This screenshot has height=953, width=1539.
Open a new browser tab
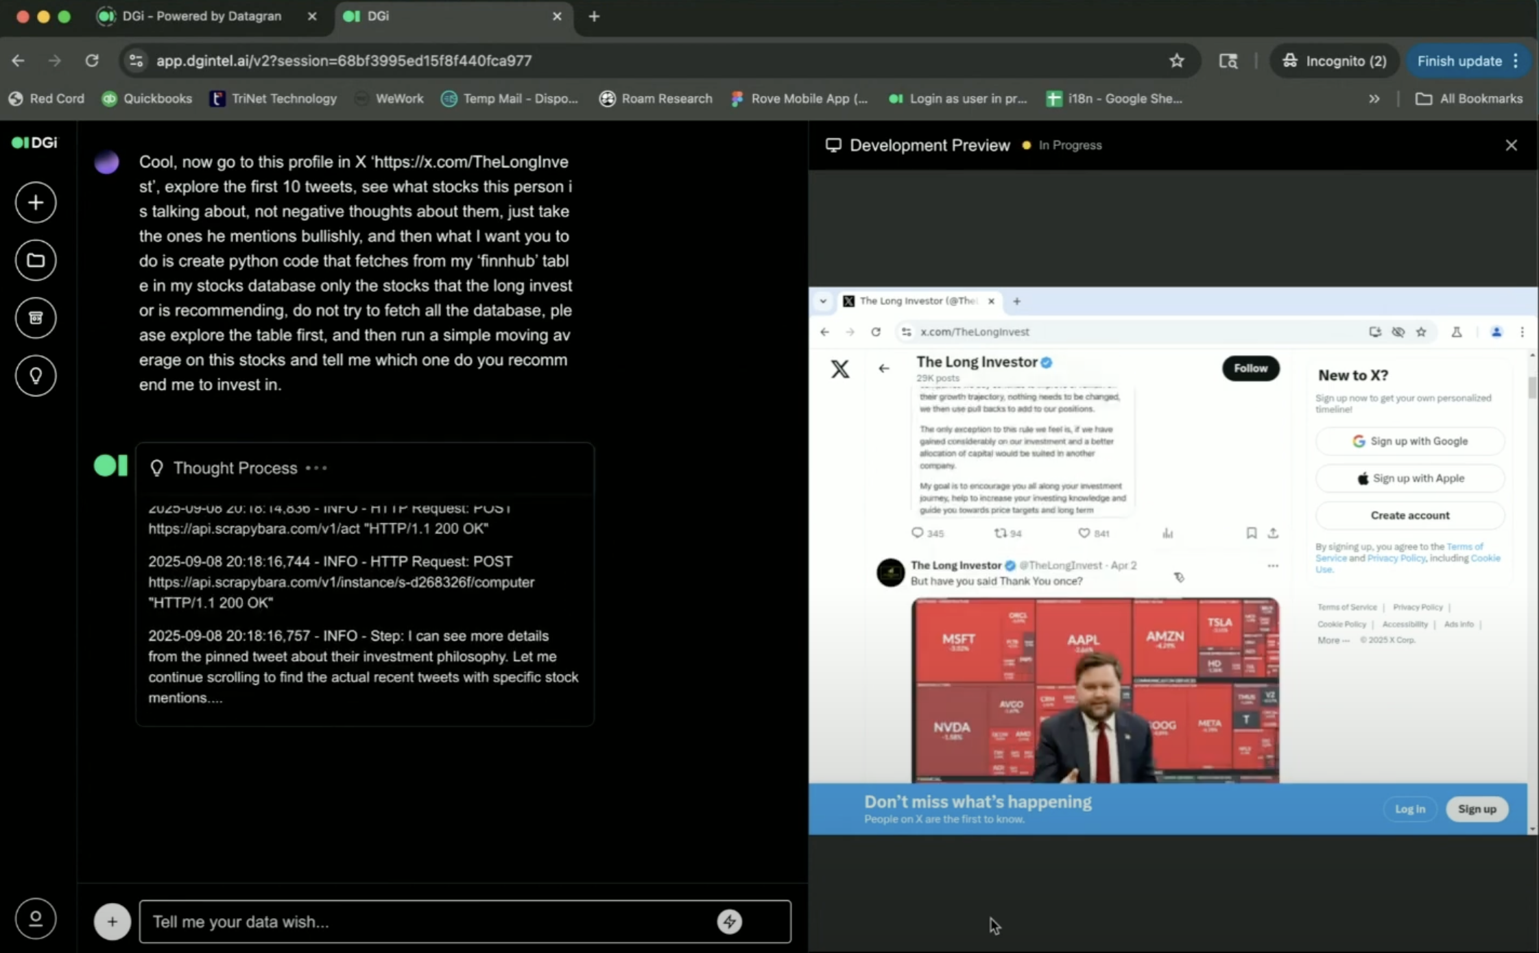[594, 16]
